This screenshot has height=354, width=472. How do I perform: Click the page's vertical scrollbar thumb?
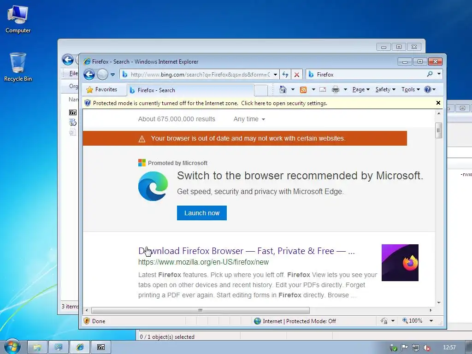pyautogui.click(x=439, y=130)
